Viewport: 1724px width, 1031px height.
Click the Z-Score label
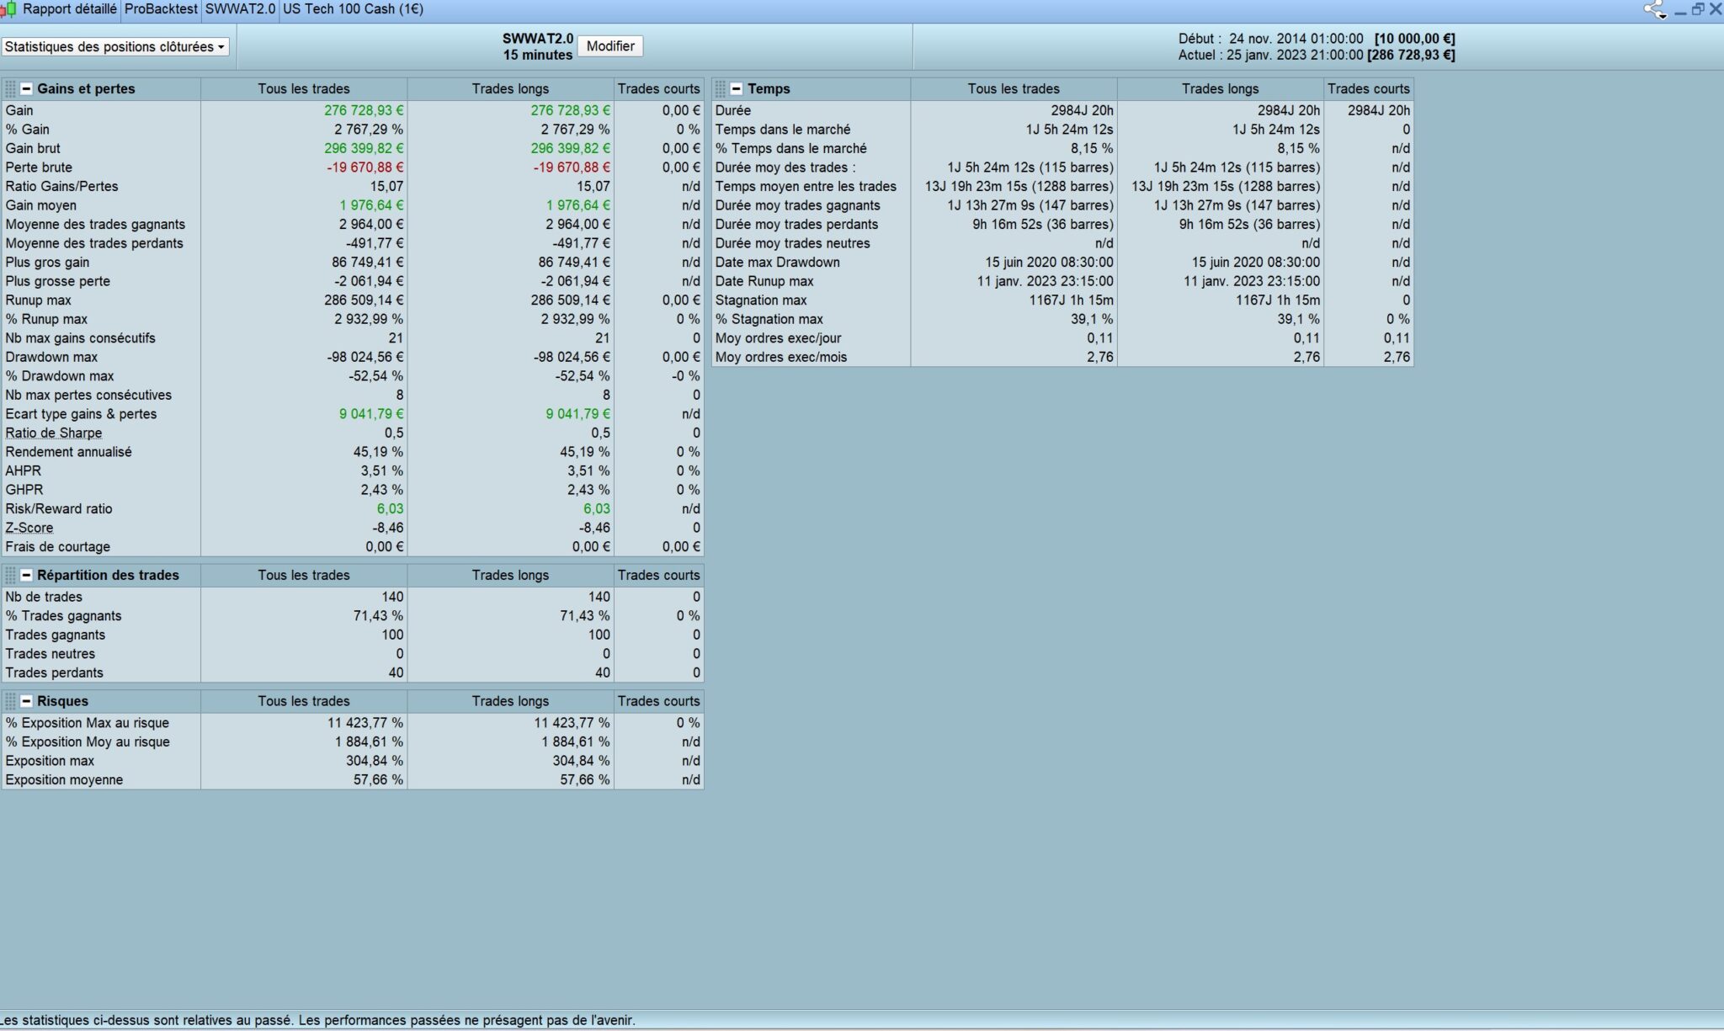click(x=29, y=528)
